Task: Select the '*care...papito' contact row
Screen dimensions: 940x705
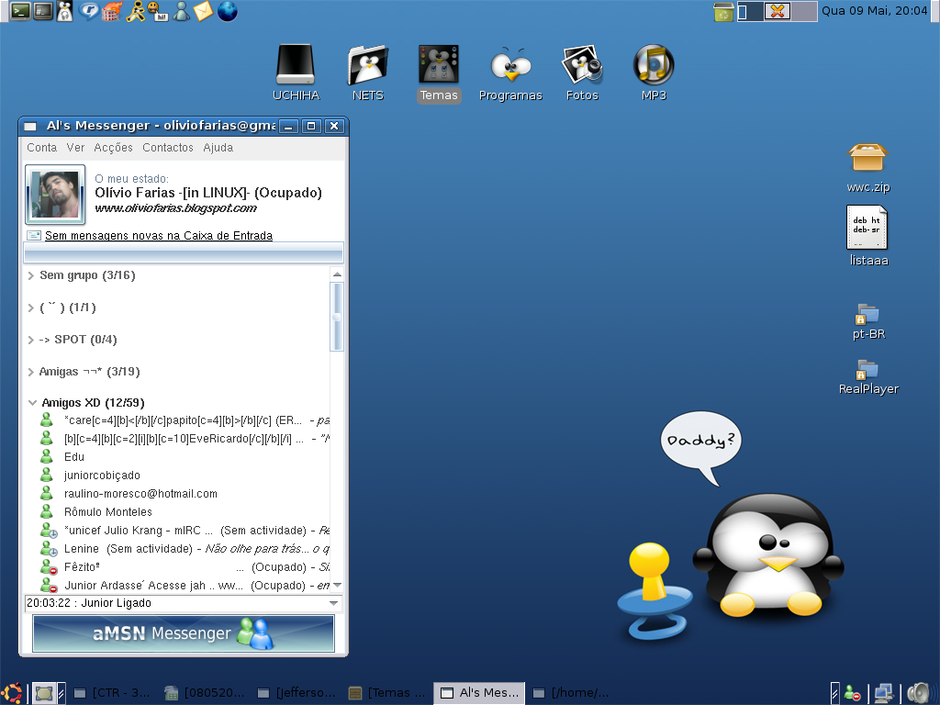Action: tap(184, 420)
